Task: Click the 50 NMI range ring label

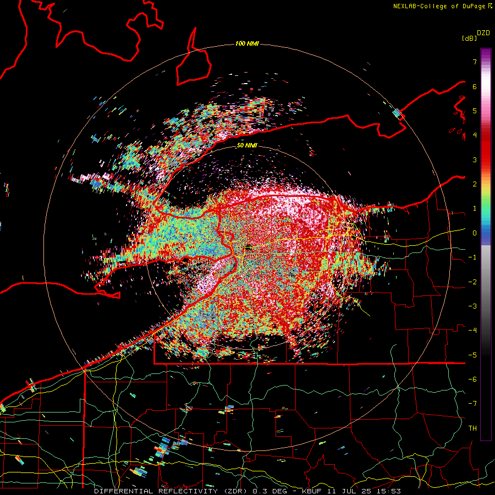Action: click(x=247, y=145)
